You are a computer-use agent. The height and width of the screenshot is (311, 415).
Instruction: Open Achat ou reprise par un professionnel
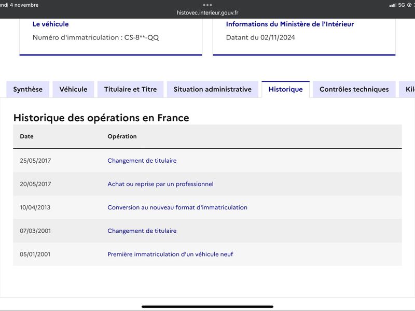(x=160, y=184)
